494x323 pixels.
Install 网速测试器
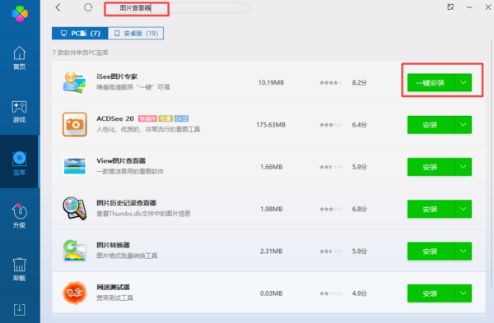[431, 293]
